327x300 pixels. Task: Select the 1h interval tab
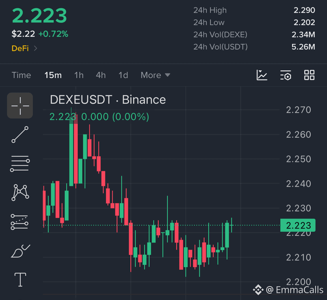[x=79, y=75]
